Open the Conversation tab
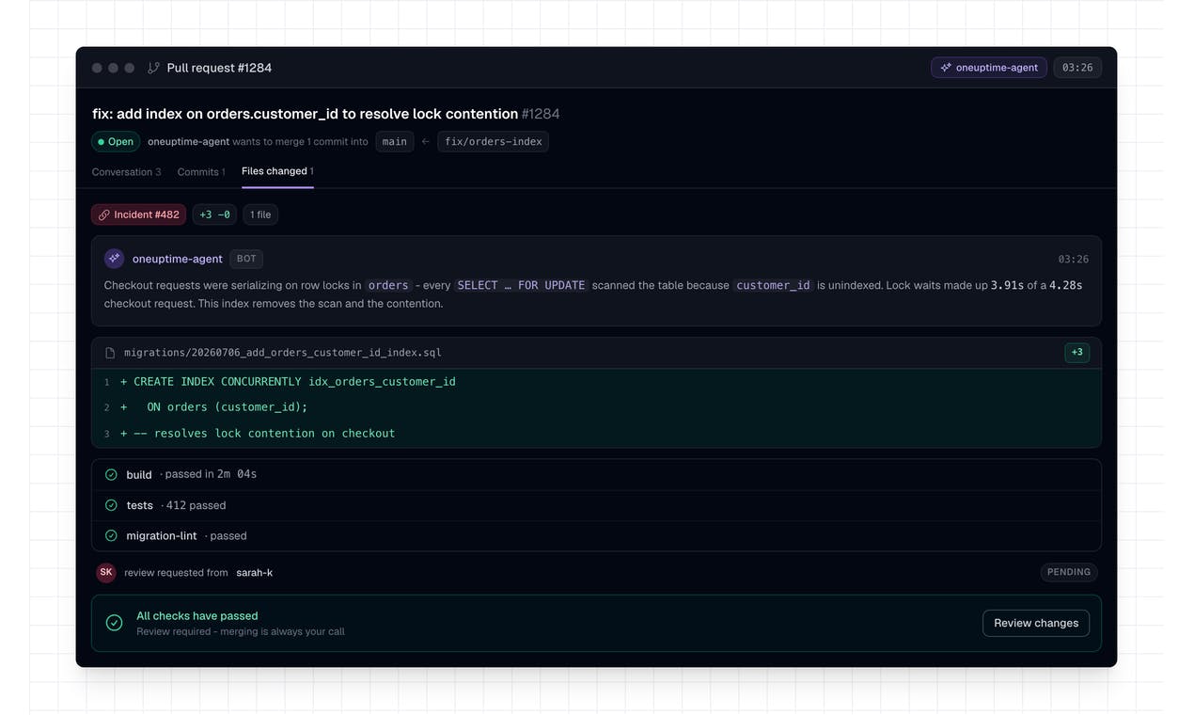 point(126,172)
